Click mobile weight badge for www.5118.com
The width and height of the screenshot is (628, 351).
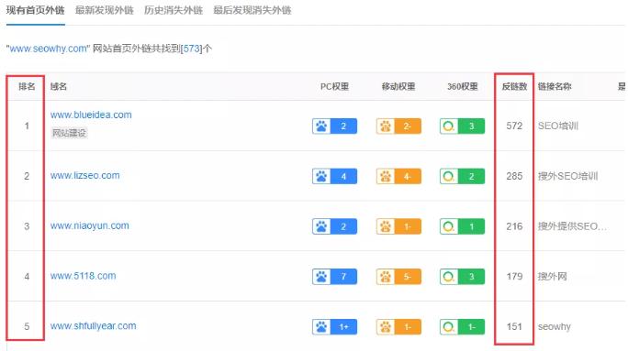pos(398,277)
